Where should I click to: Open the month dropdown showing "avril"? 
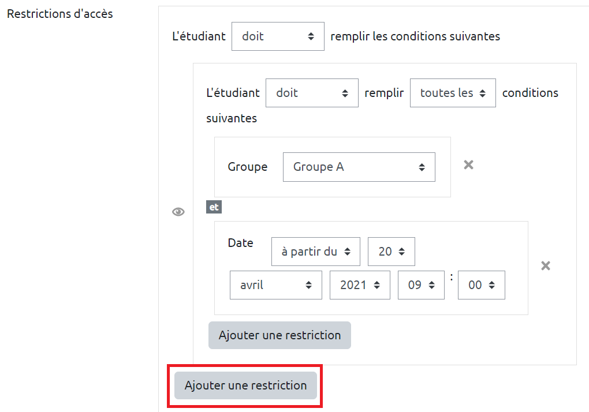click(276, 285)
